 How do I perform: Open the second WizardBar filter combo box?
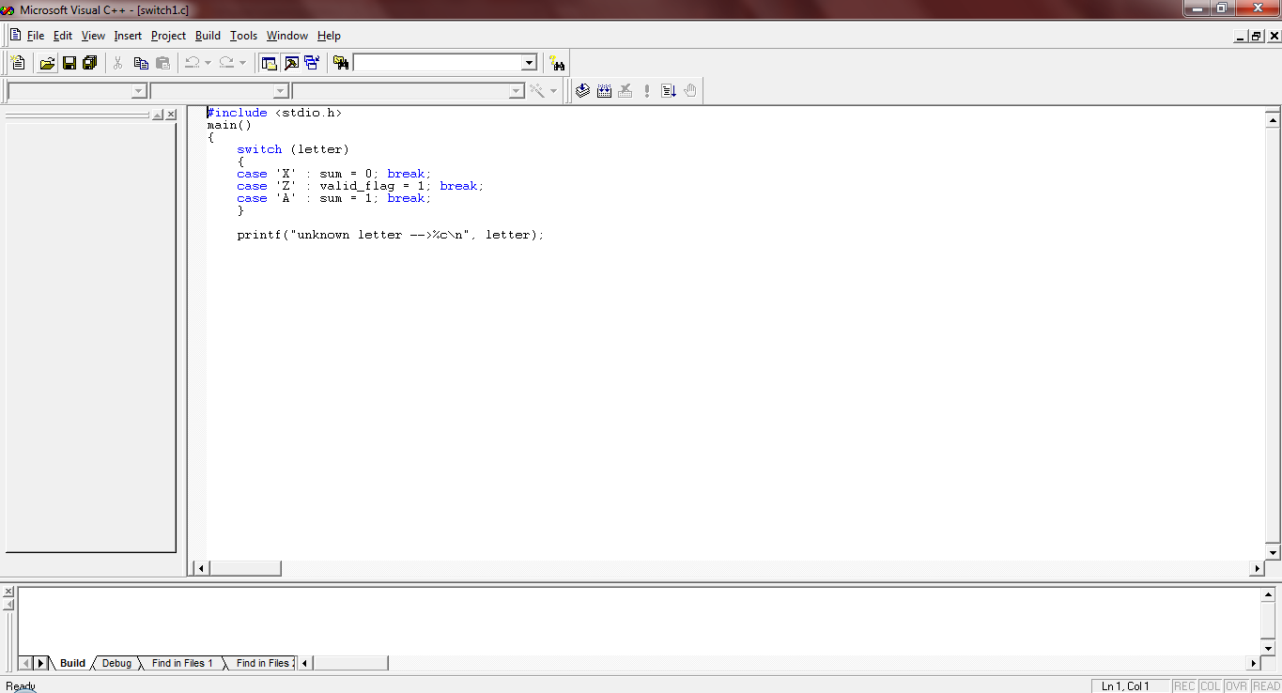pos(219,91)
